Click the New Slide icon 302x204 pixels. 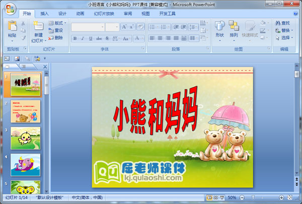click(38, 26)
